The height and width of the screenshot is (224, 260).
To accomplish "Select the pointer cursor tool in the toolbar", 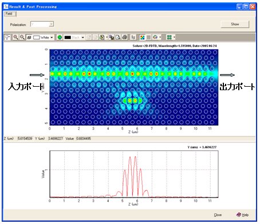I will click(7, 37).
